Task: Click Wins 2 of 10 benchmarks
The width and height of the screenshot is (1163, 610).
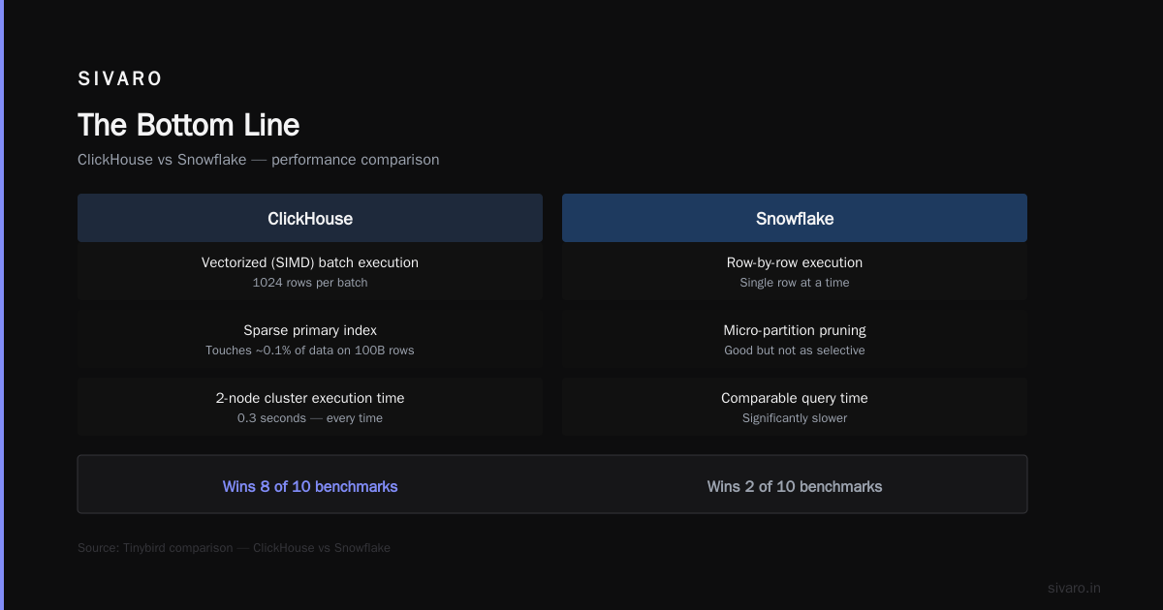Action: click(795, 486)
